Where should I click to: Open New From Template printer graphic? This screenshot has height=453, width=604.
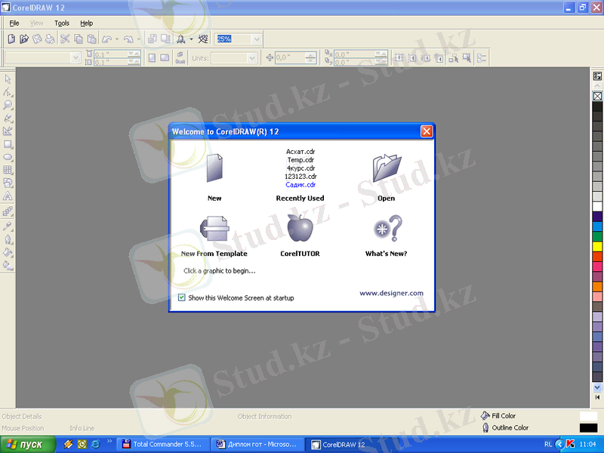click(x=214, y=229)
